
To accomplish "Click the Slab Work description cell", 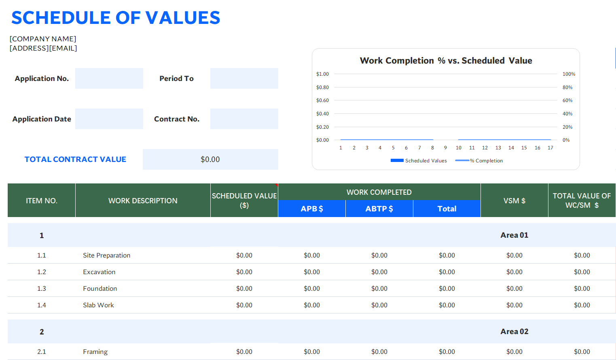I will [x=143, y=305].
